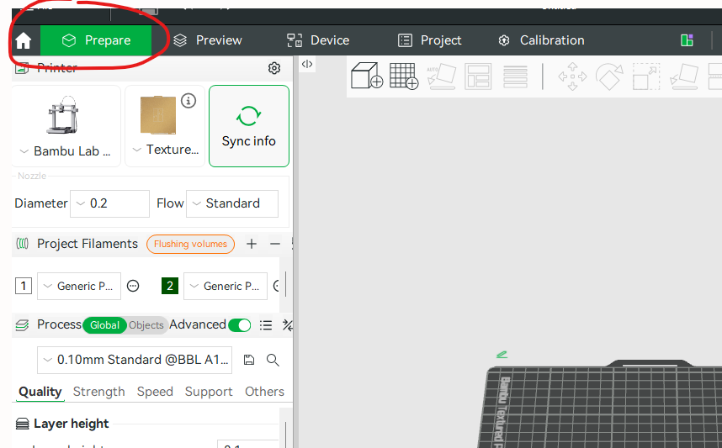Open the Flow Standard dropdown
The height and width of the screenshot is (448, 722).
pyautogui.click(x=232, y=203)
